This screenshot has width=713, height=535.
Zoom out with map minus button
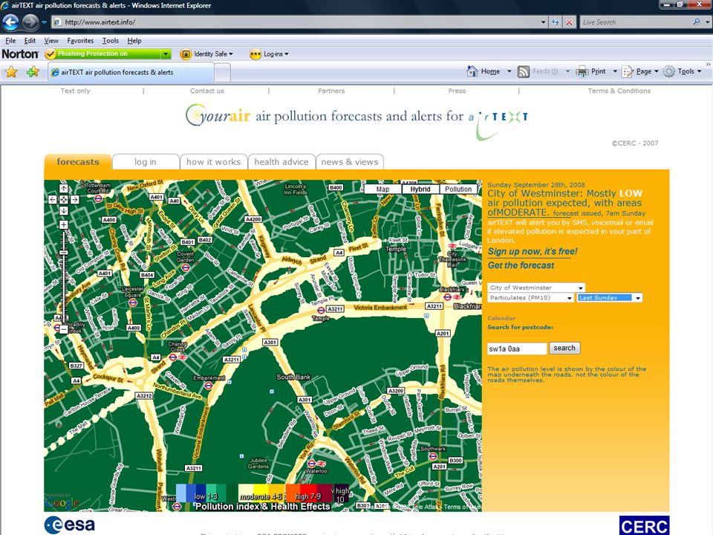64,329
